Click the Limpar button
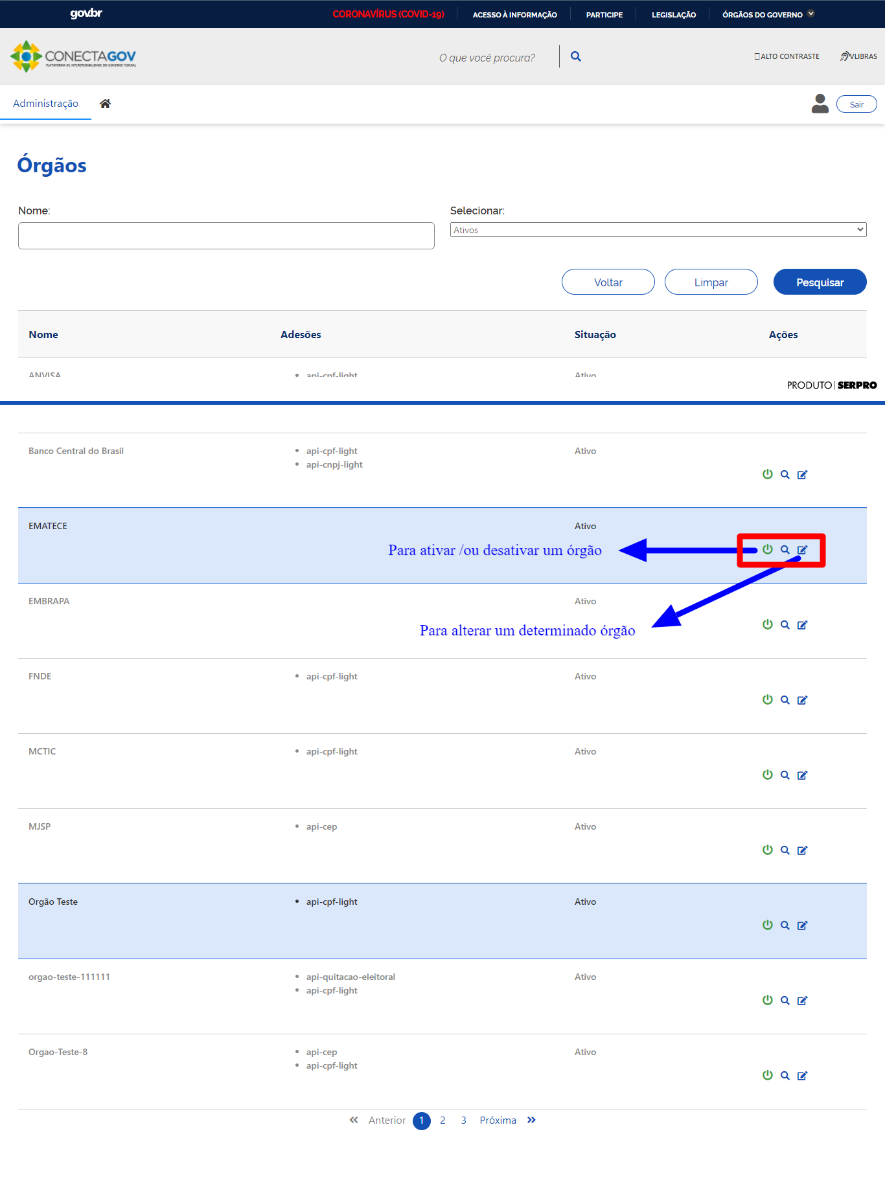The width and height of the screenshot is (885, 1182). coord(711,282)
